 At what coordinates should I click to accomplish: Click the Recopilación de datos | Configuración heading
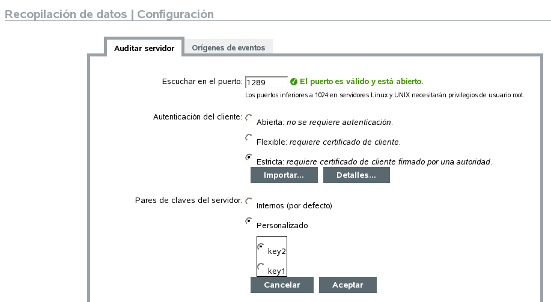click(x=109, y=14)
